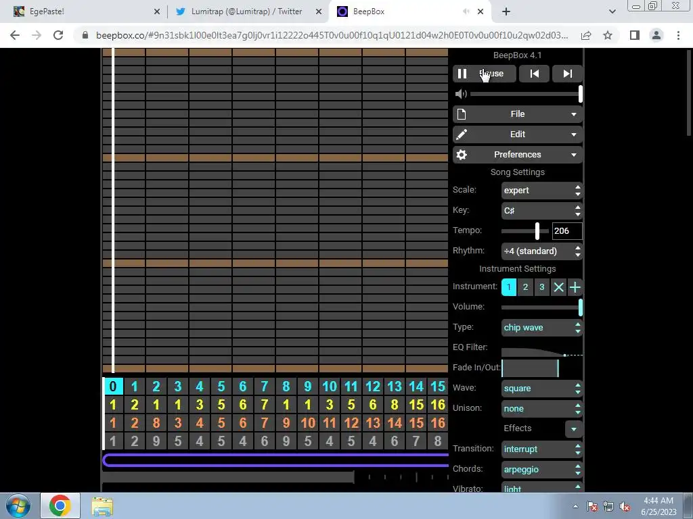The height and width of the screenshot is (519, 693).
Task: Expand the Effects dropdown arrow
Action: (573, 429)
